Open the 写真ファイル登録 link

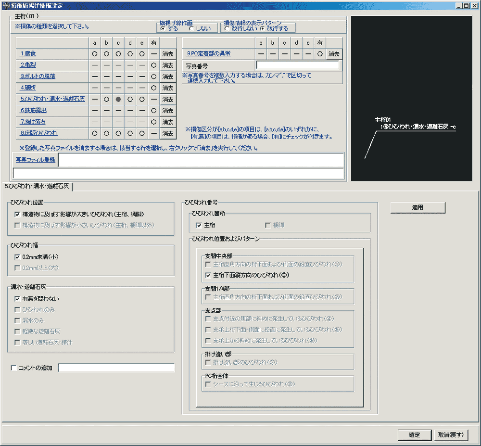(36, 160)
